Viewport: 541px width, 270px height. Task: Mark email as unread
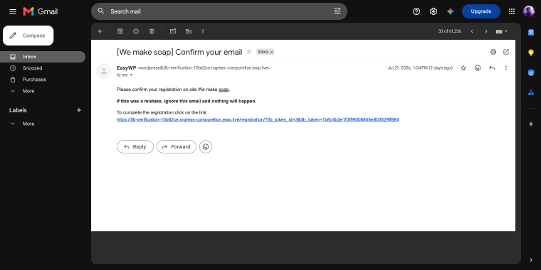point(173,31)
